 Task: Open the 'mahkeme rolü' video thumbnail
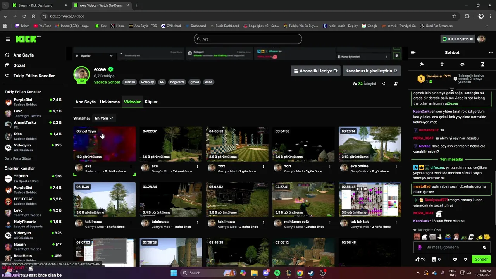(x=303, y=200)
